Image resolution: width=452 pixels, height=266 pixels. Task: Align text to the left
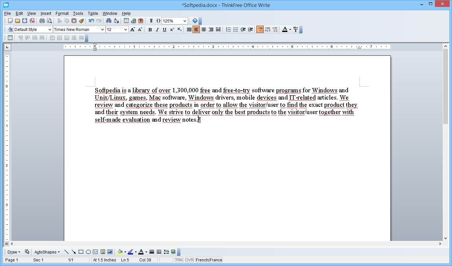[x=196, y=29]
